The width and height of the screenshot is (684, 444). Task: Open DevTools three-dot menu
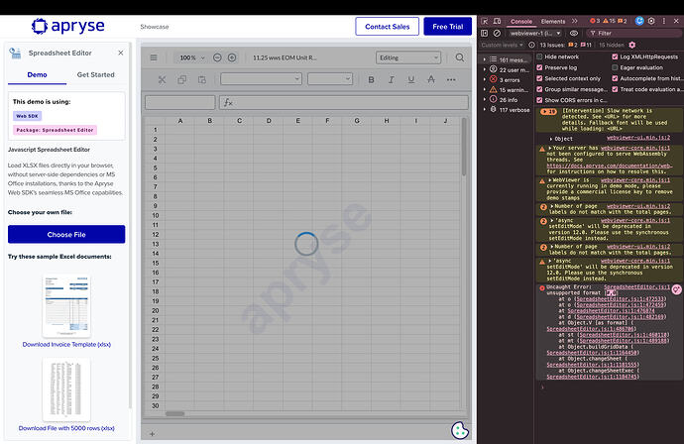pyautogui.click(x=664, y=21)
